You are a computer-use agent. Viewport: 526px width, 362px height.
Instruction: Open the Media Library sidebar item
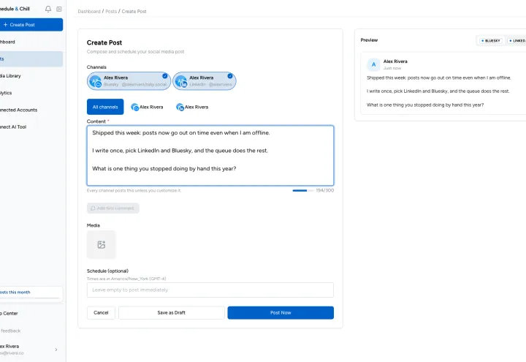pyautogui.click(x=31, y=76)
